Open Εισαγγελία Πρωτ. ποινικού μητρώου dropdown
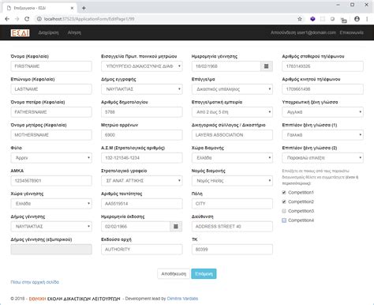This screenshot has width=374, height=305. click(142, 66)
